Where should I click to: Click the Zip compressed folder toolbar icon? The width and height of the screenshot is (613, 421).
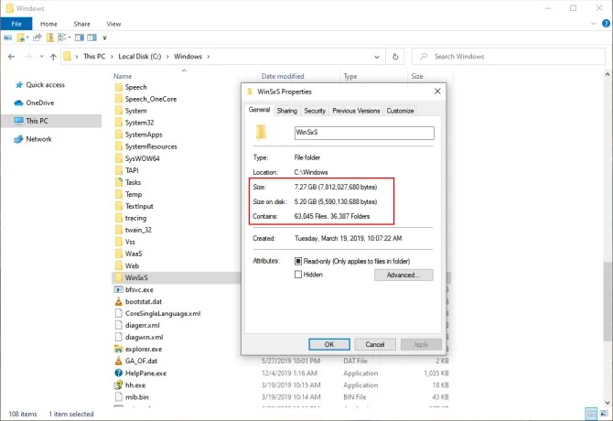pos(50,38)
